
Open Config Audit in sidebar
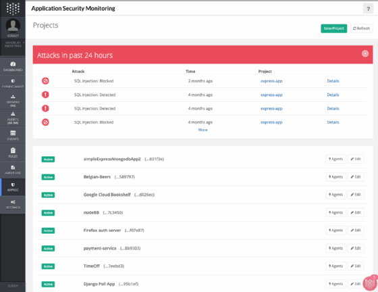[13, 84]
